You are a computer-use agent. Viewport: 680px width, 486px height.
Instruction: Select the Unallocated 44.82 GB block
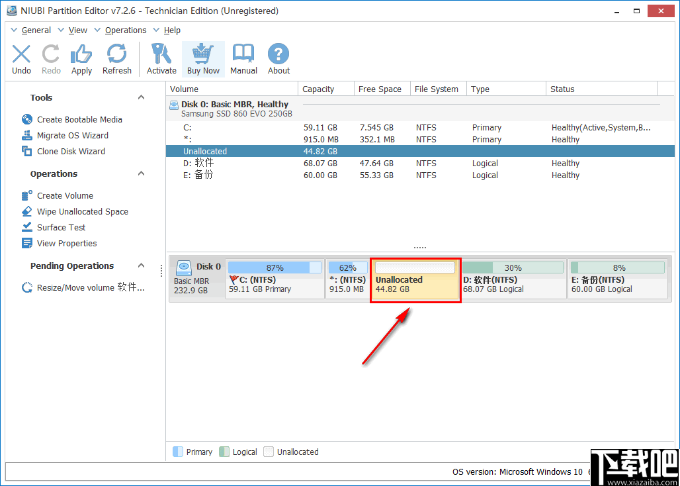click(x=415, y=279)
